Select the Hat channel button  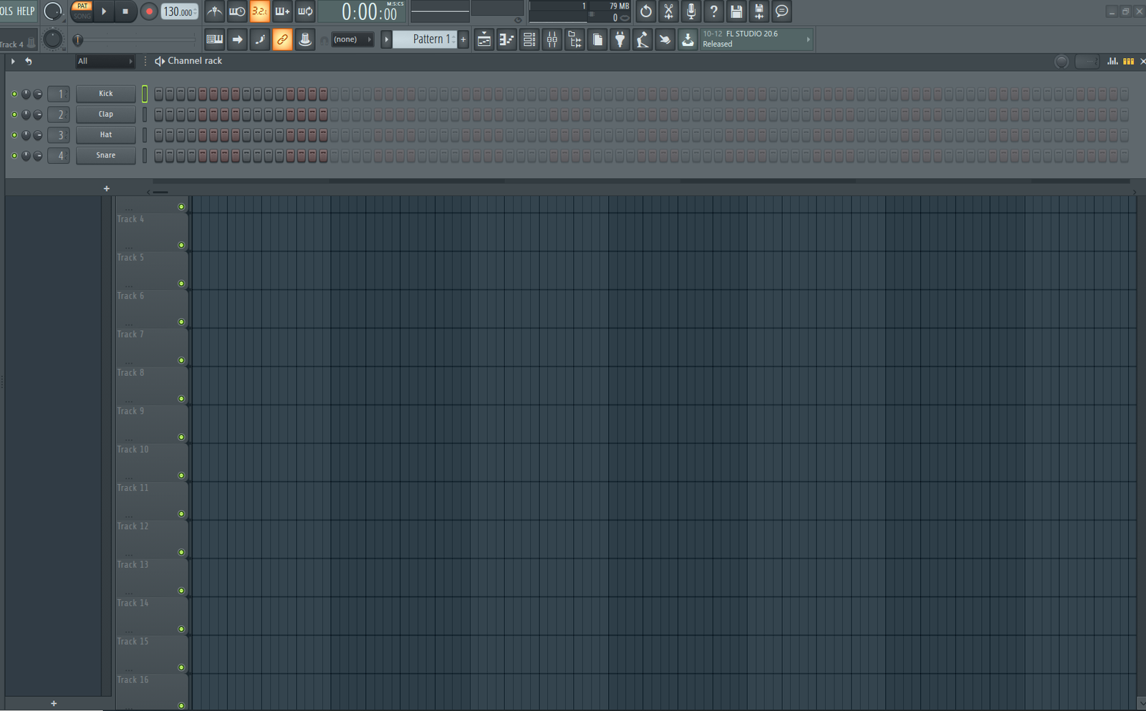pos(105,135)
